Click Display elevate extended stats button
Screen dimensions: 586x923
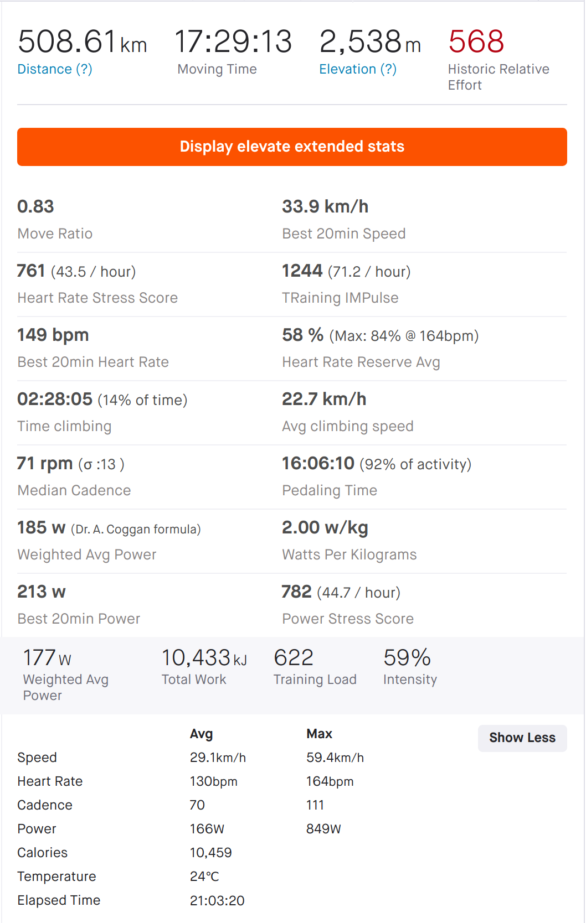292,147
